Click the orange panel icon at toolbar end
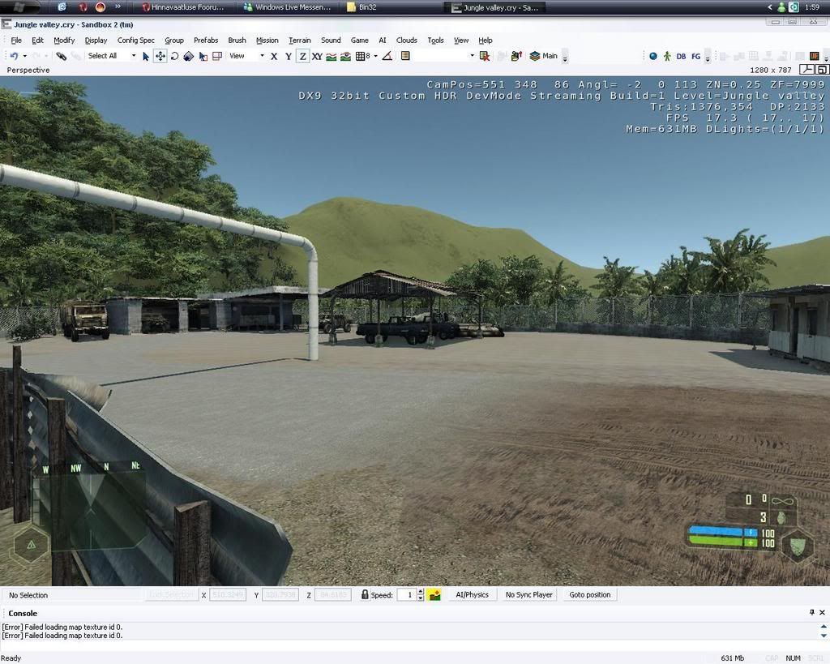Viewport: 830px width, 664px height. [x=815, y=56]
